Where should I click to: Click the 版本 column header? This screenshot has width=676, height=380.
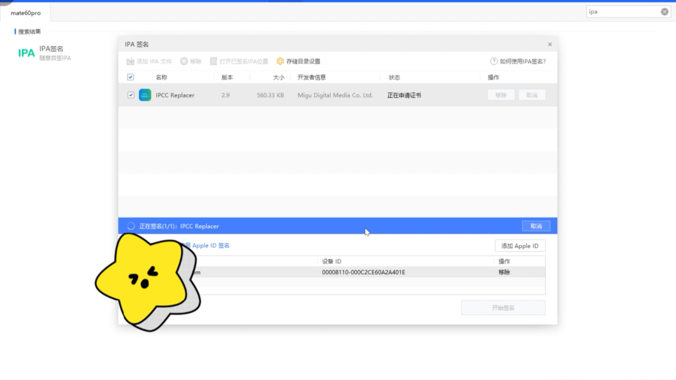pos(227,77)
